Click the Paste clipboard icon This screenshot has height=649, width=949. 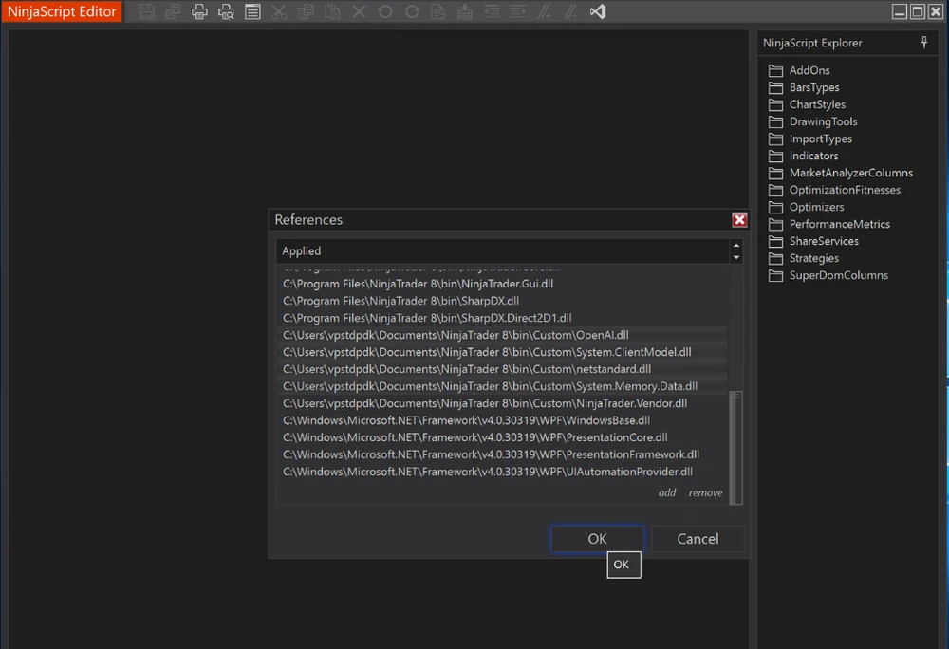click(x=332, y=11)
